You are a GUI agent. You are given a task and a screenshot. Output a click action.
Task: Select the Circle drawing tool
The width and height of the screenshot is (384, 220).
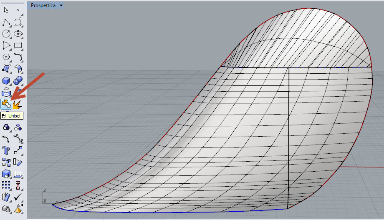point(6,34)
